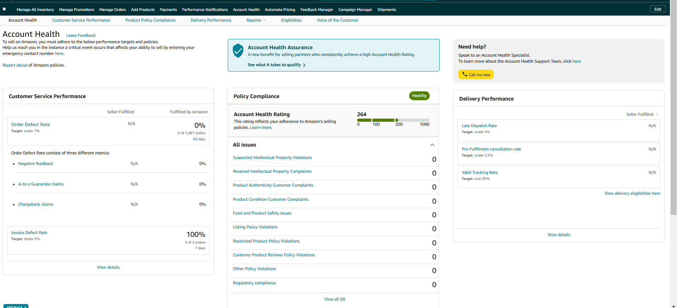The image size is (677, 308).
Task: Select the Account Health sub-navigation tab
Action: click(x=23, y=20)
